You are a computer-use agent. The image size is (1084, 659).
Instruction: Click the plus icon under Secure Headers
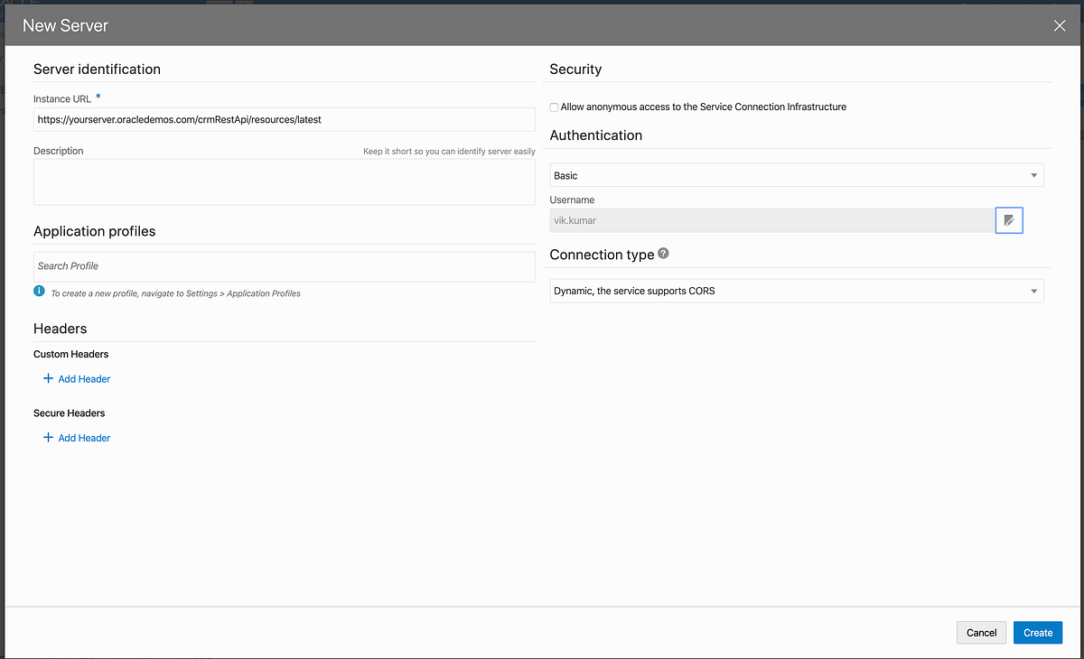[x=47, y=437]
